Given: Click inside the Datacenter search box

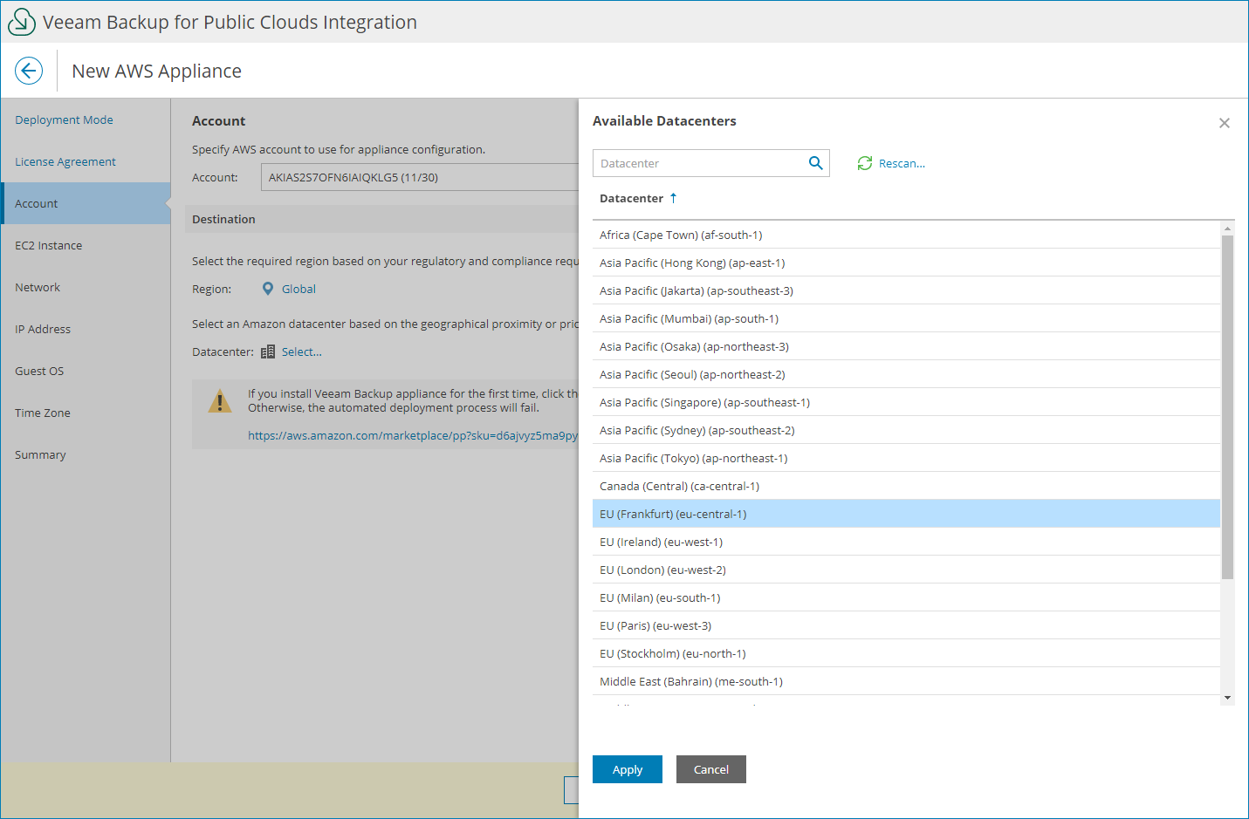Looking at the screenshot, I should pyautogui.click(x=698, y=163).
